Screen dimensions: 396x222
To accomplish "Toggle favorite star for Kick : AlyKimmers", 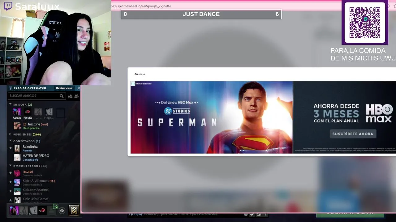I will click(x=11, y=182).
